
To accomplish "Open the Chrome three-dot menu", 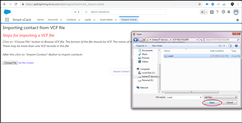I will pos(238,4).
